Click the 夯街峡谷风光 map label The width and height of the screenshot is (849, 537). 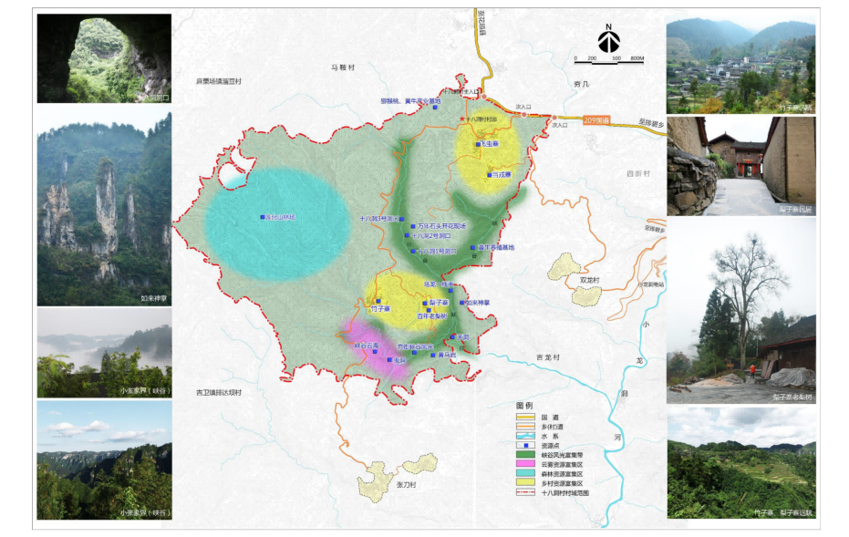point(415,346)
